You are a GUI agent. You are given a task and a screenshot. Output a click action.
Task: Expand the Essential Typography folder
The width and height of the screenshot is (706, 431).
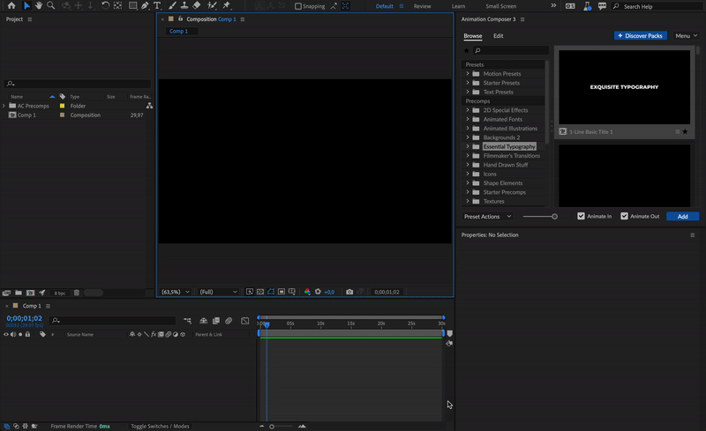(x=468, y=146)
